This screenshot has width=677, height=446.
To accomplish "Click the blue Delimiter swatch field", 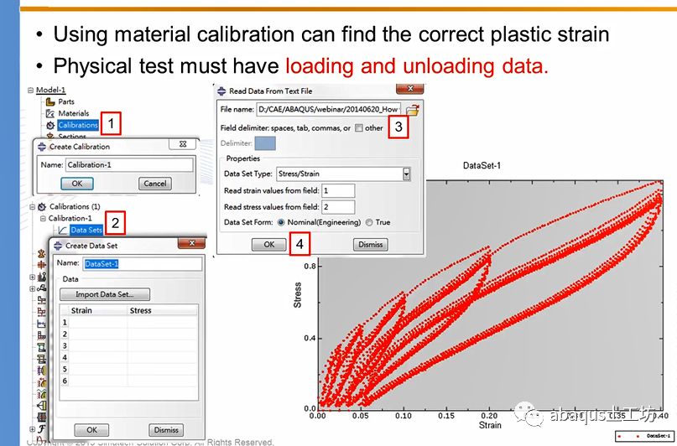I will pos(265,143).
